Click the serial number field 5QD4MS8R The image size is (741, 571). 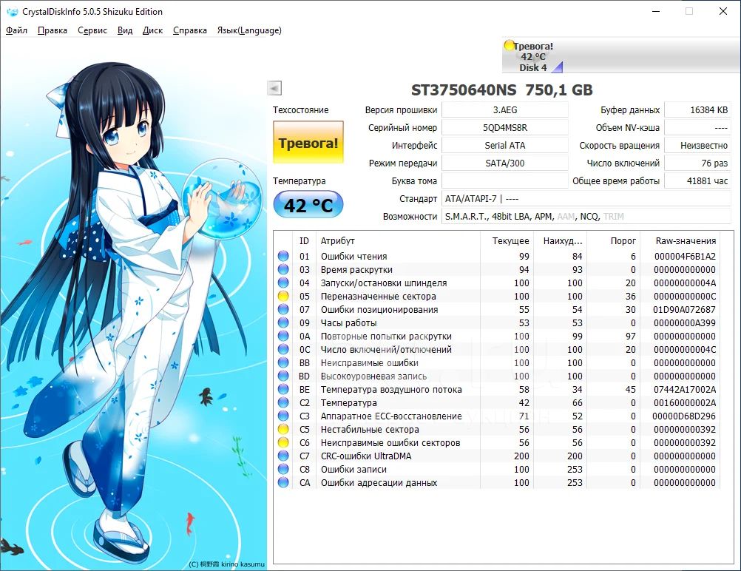pos(504,128)
